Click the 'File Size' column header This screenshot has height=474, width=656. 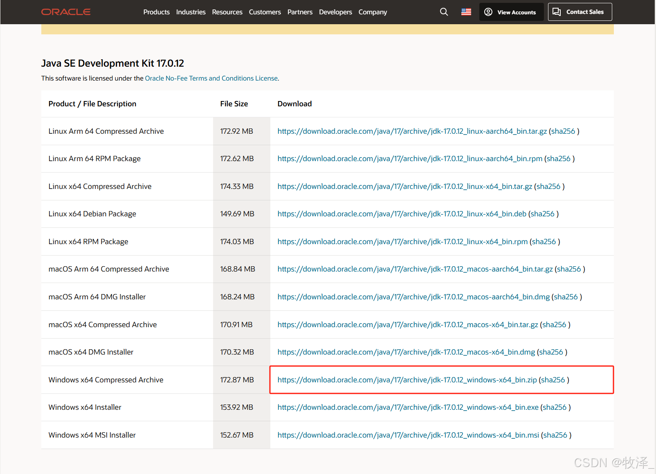coord(234,104)
